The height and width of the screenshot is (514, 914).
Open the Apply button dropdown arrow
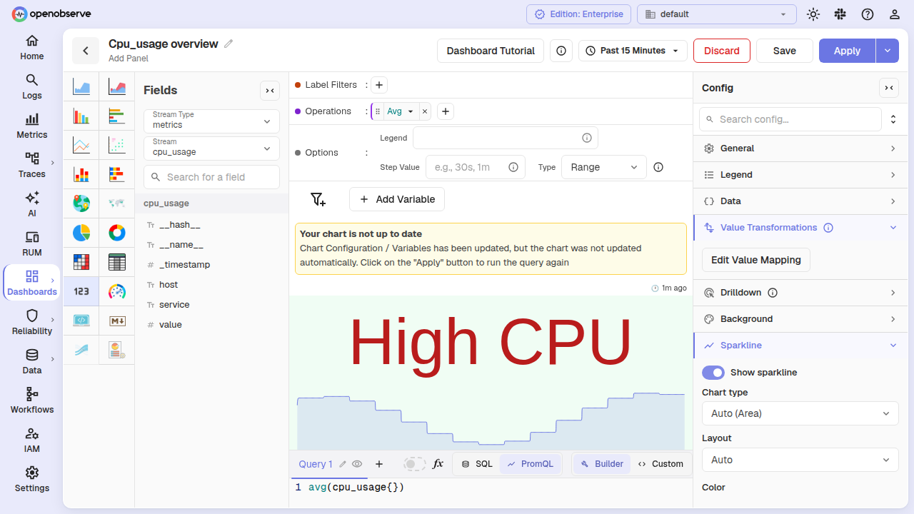(x=888, y=51)
